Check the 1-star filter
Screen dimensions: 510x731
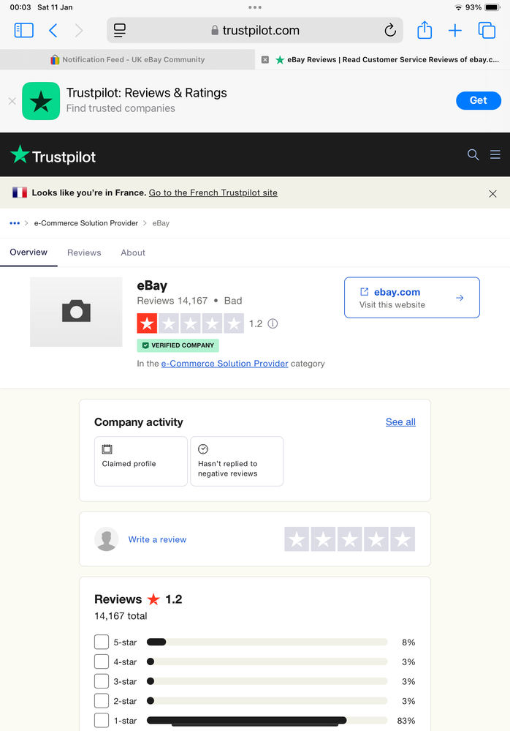102,720
